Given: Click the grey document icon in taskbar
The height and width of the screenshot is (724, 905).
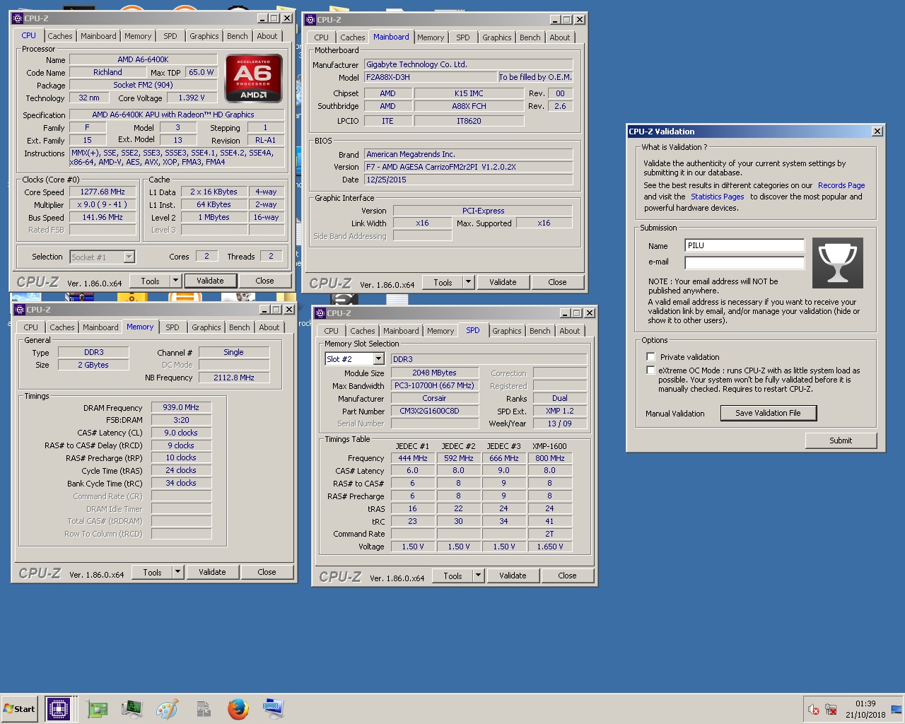Looking at the screenshot, I should tap(203, 708).
